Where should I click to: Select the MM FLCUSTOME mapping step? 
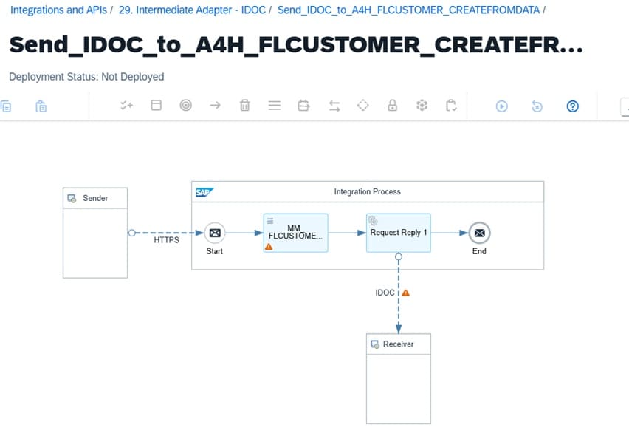(295, 233)
